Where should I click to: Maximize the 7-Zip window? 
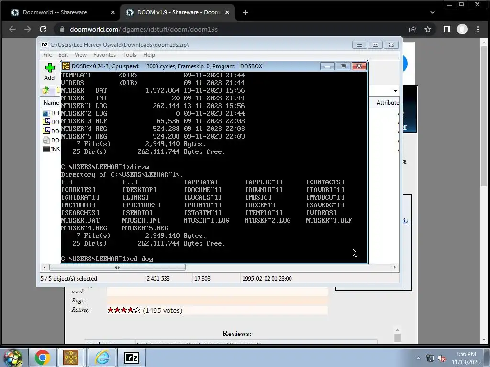[x=375, y=44]
